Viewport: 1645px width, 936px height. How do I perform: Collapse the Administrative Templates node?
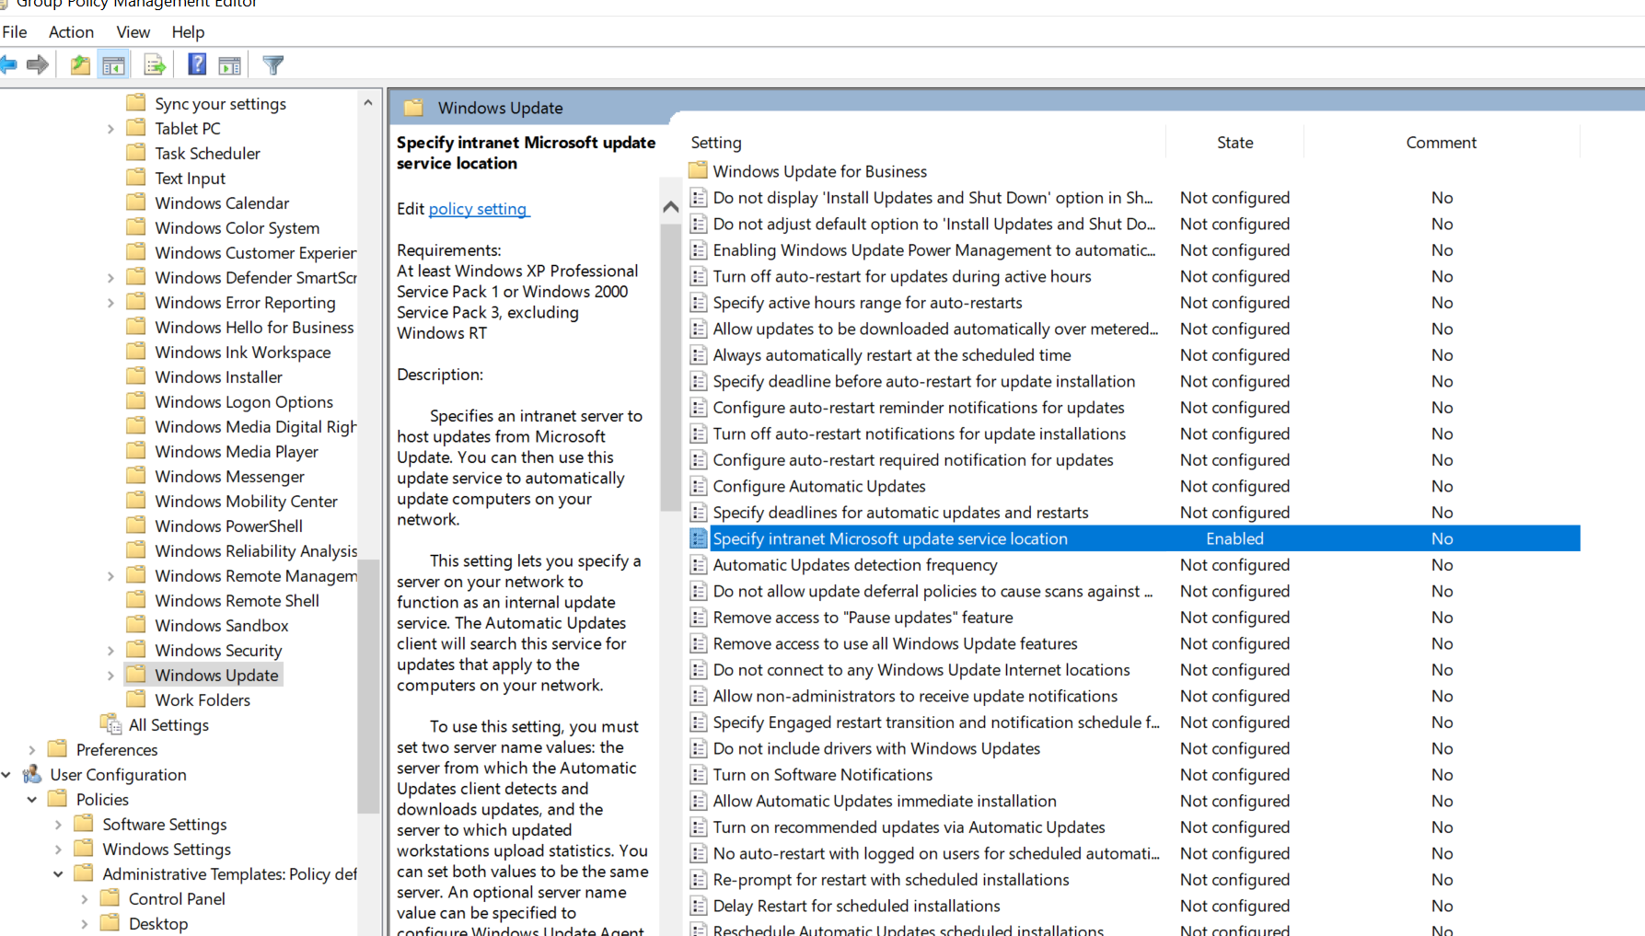[x=58, y=874]
